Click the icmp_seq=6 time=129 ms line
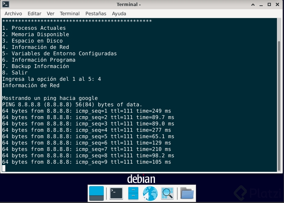Screen dimensions: 284x203 pyautogui.click(x=87, y=143)
